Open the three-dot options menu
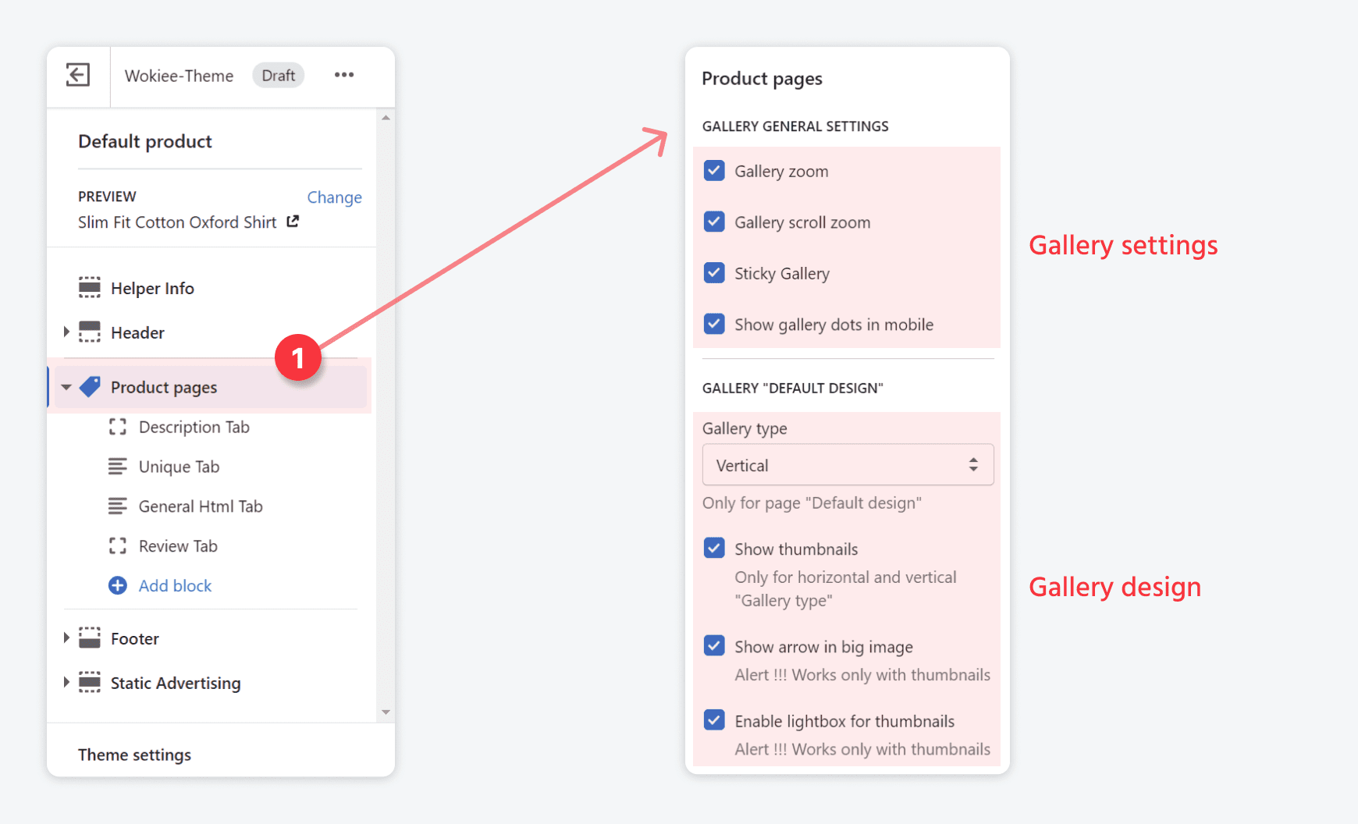 (x=343, y=75)
